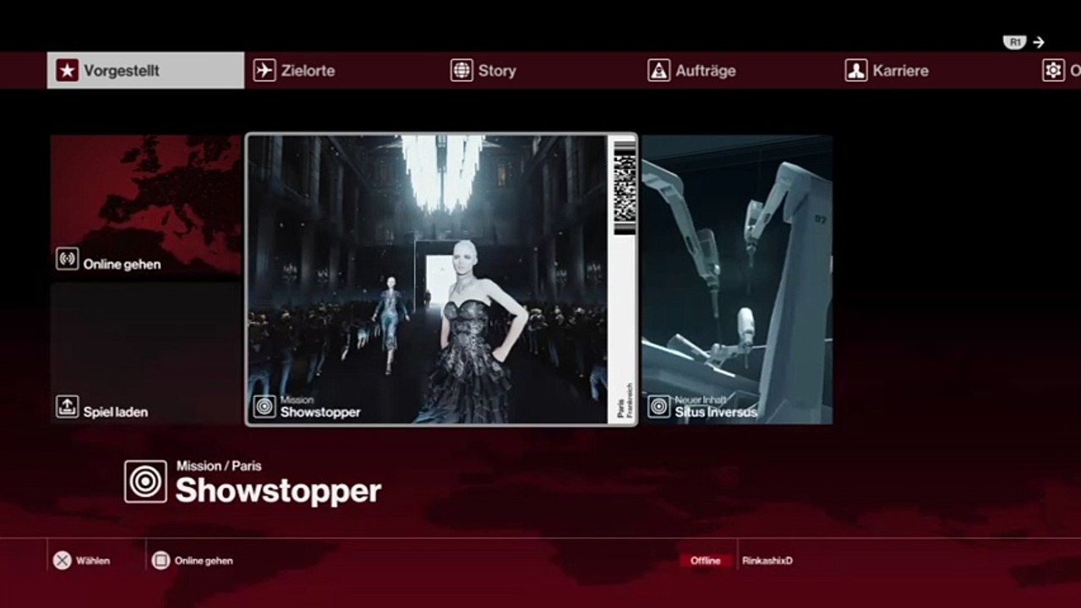This screenshot has width=1081, height=608.
Task: Click the X button icon for Wählen
Action: [x=62, y=561]
